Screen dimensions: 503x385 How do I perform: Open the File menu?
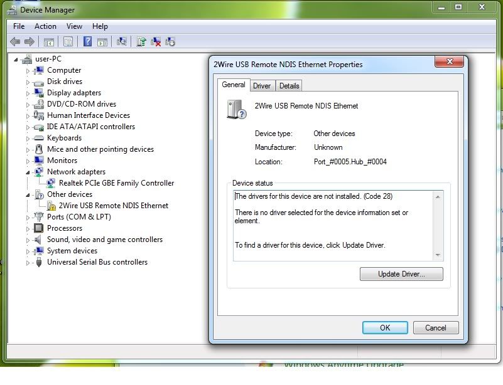tap(19, 26)
